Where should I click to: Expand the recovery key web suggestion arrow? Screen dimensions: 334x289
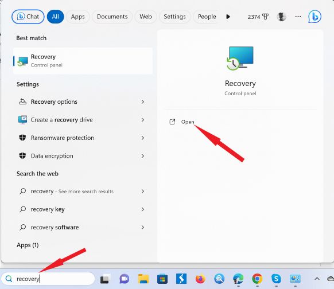point(143,209)
